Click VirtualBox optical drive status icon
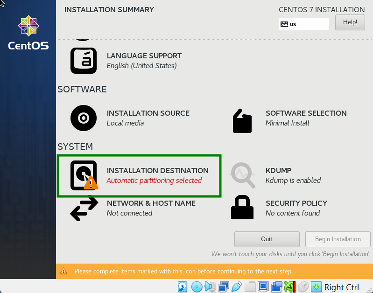Screen dimensions: 373x293 197,287
